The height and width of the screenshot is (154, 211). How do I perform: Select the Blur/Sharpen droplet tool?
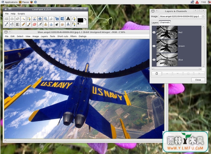click(x=51, y=24)
